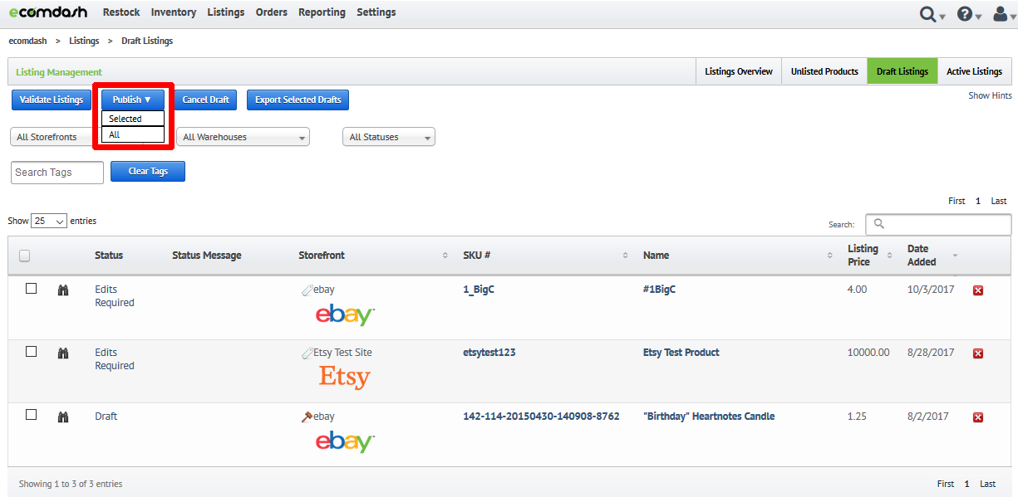This screenshot has height=497, width=1018.
Task: Click the Export Selected Drafts button
Action: (298, 100)
